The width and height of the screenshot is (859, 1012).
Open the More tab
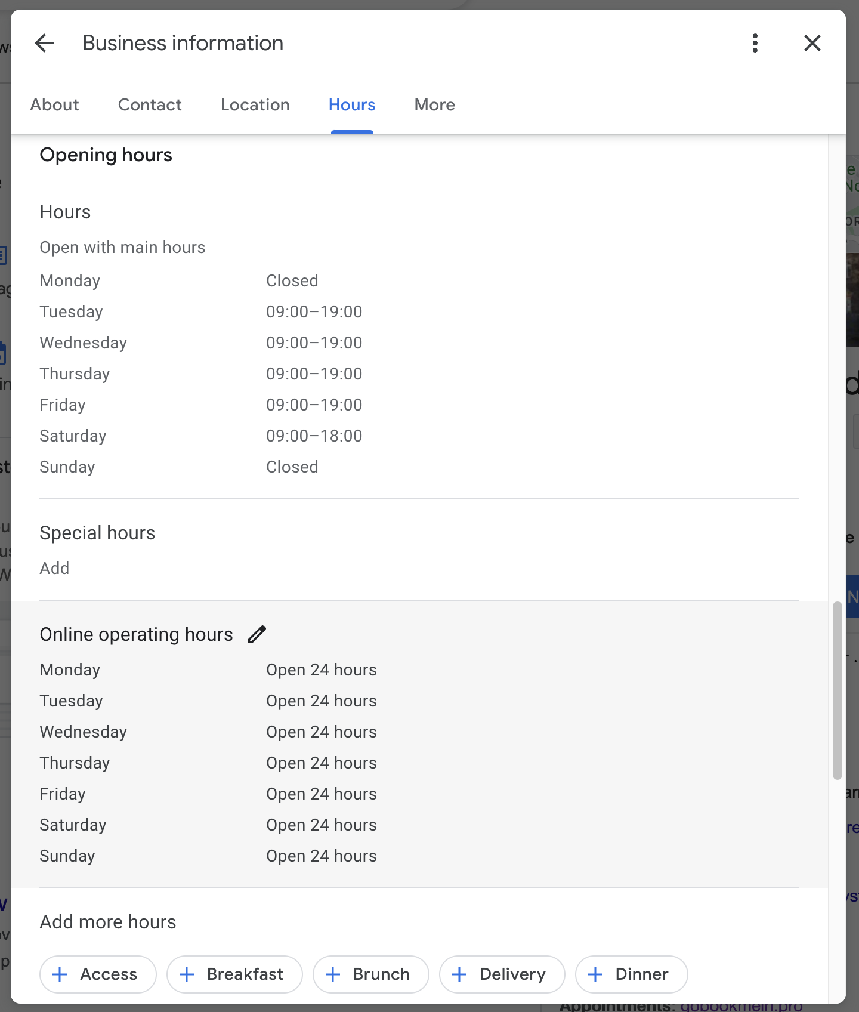[435, 105]
